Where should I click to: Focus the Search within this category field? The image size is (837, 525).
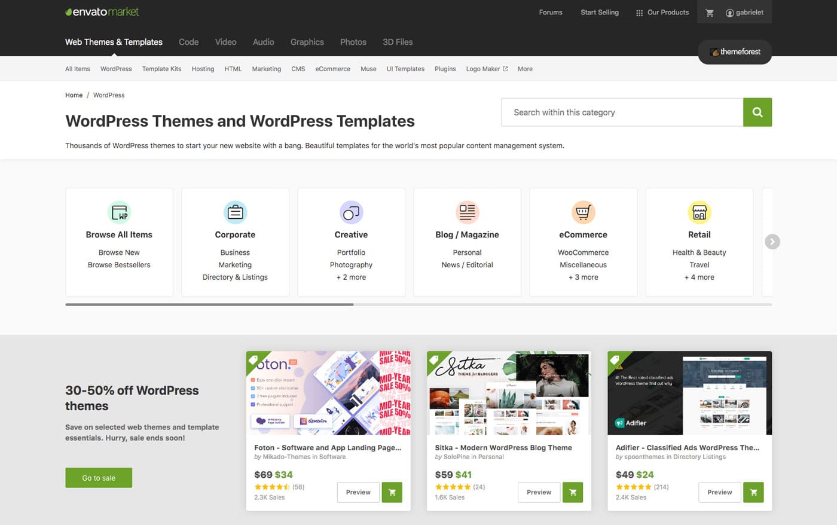coord(622,112)
